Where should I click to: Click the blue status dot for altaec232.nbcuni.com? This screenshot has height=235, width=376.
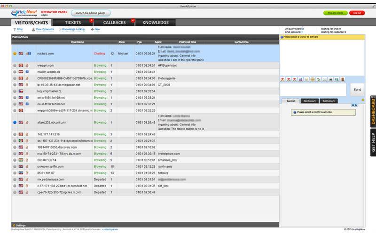click(x=15, y=122)
